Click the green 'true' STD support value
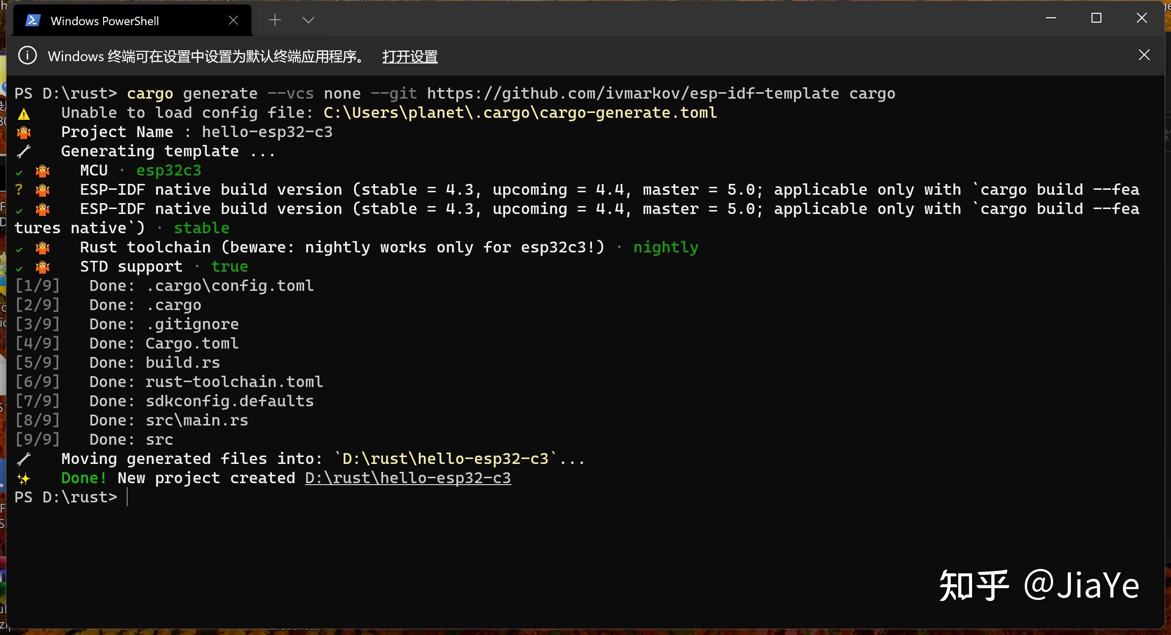 pyautogui.click(x=230, y=266)
